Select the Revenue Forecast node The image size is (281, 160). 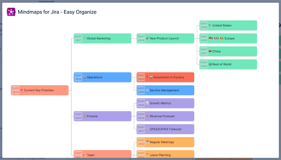(165, 116)
